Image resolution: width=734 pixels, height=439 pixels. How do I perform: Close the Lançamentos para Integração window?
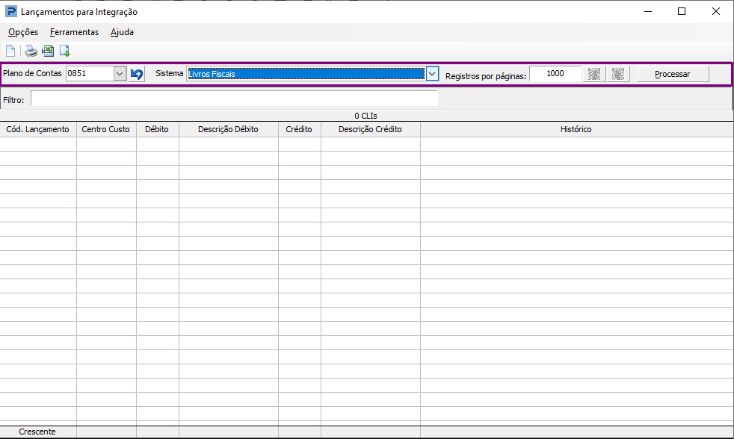[716, 11]
